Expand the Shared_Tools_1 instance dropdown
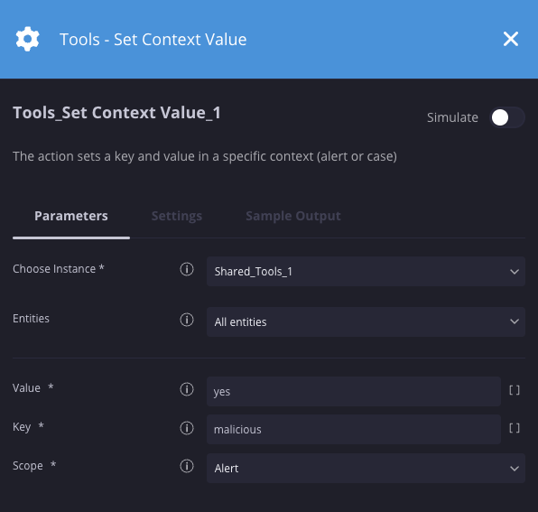This screenshot has width=538, height=512. click(x=366, y=272)
